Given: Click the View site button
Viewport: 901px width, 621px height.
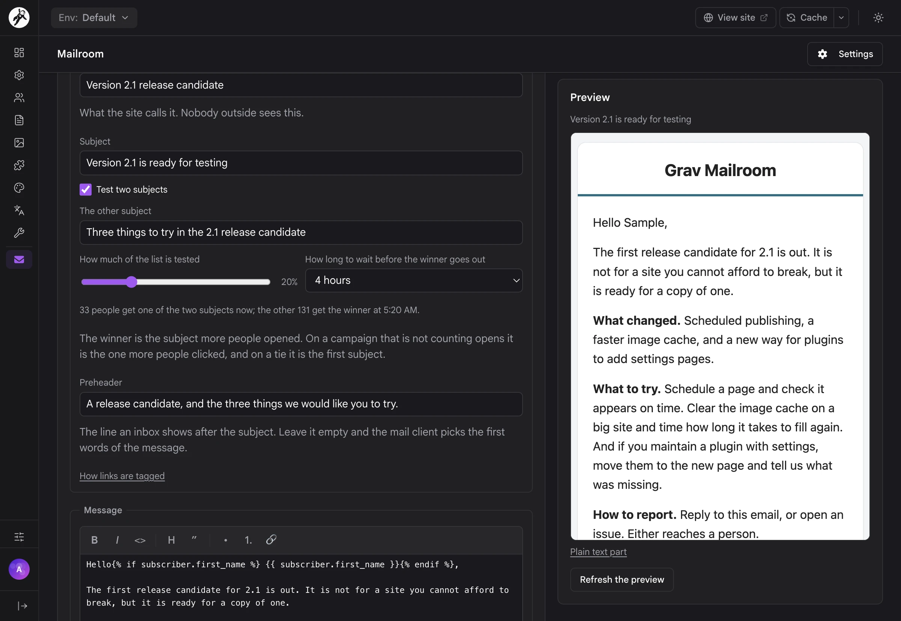Looking at the screenshot, I should coord(735,18).
